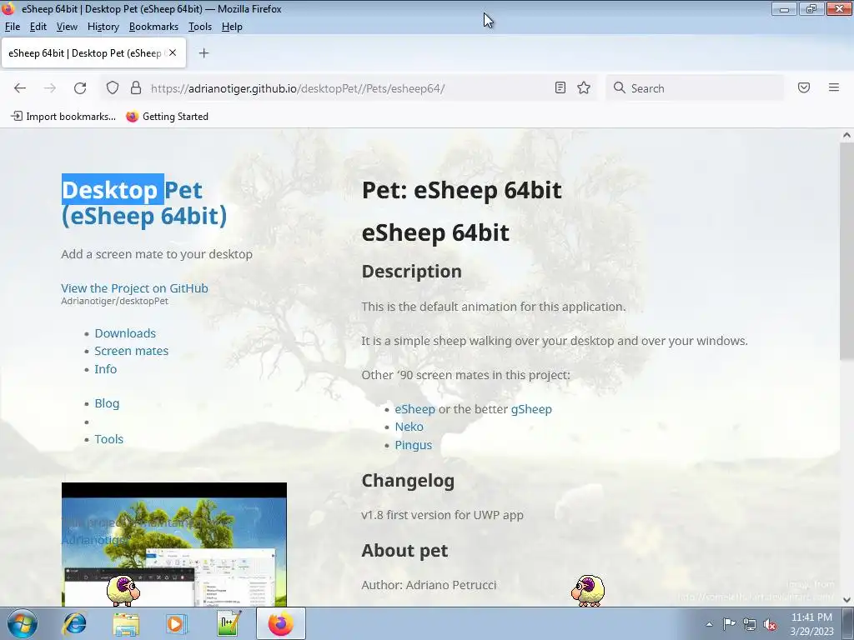This screenshot has width=854, height=640.
Task: Open the File menu
Action: pos(12,27)
